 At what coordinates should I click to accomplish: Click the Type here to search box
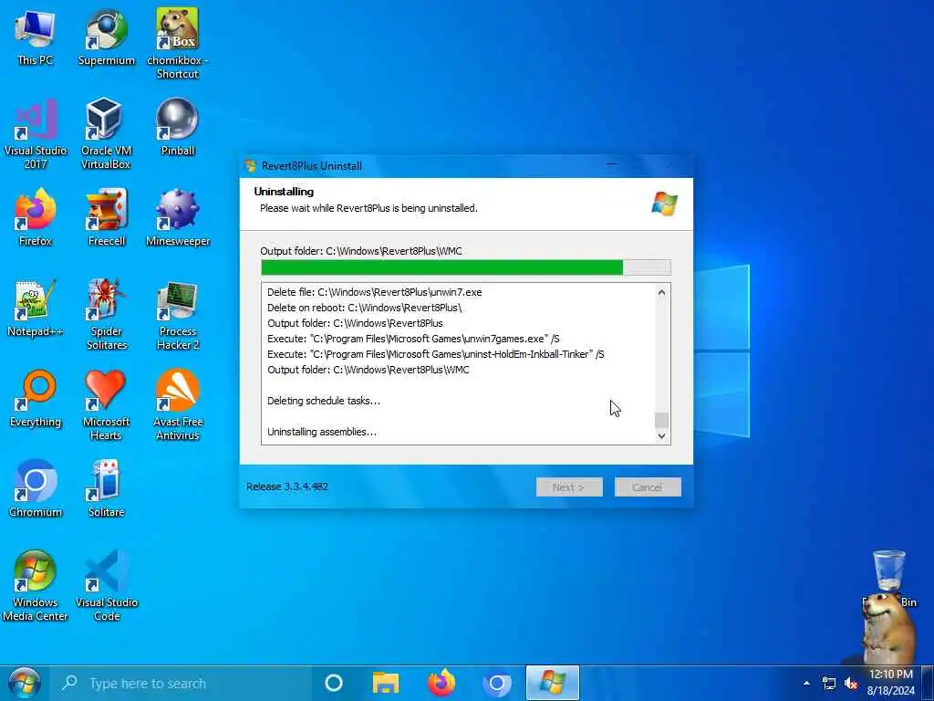click(182, 683)
